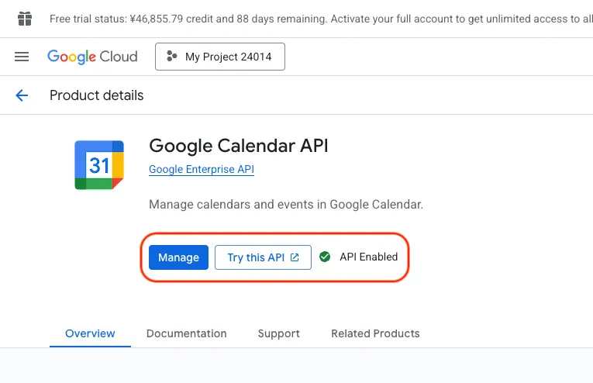Click the API Enabled status text
Screen dimensions: 593x383
[x=368, y=257]
